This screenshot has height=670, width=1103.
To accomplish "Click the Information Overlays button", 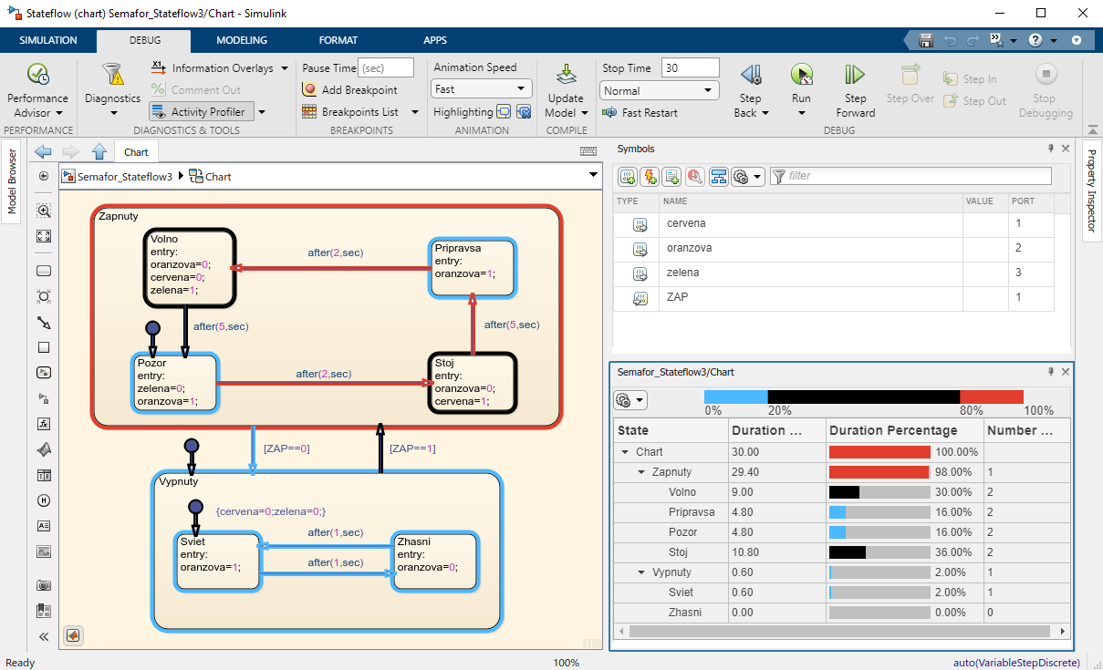I will 213,68.
